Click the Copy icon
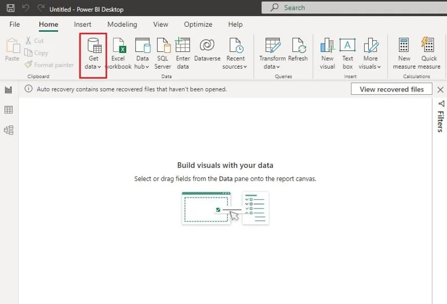447x304 pixels. tap(28, 52)
